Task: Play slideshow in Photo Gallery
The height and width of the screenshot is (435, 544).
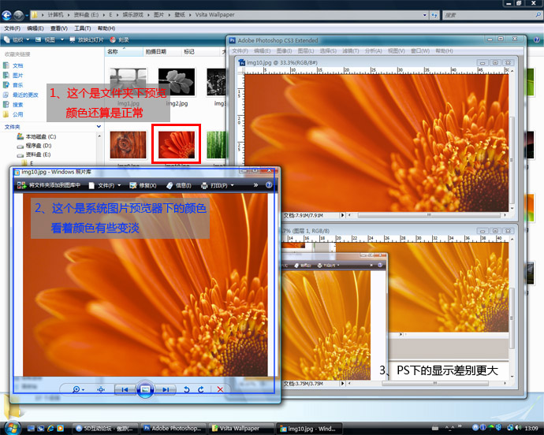Action: tap(145, 389)
